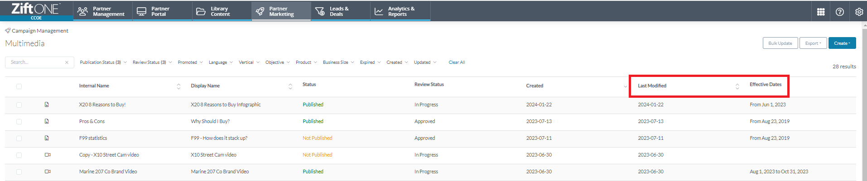Click 'F99 - How does it stack up?' display name

[219, 138]
